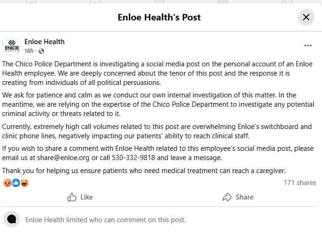The image size is (322, 238).
Task: Click the 18h post timestamp
Action: (29, 51)
